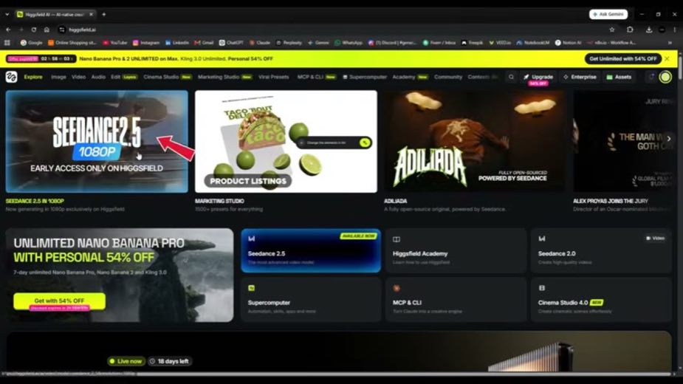Viewport: 683px width, 384px height.
Task: Open the Product Listings taco thumbnail
Action: 286,141
